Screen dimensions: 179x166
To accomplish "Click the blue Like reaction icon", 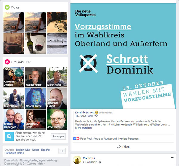I will pos(75,139).
